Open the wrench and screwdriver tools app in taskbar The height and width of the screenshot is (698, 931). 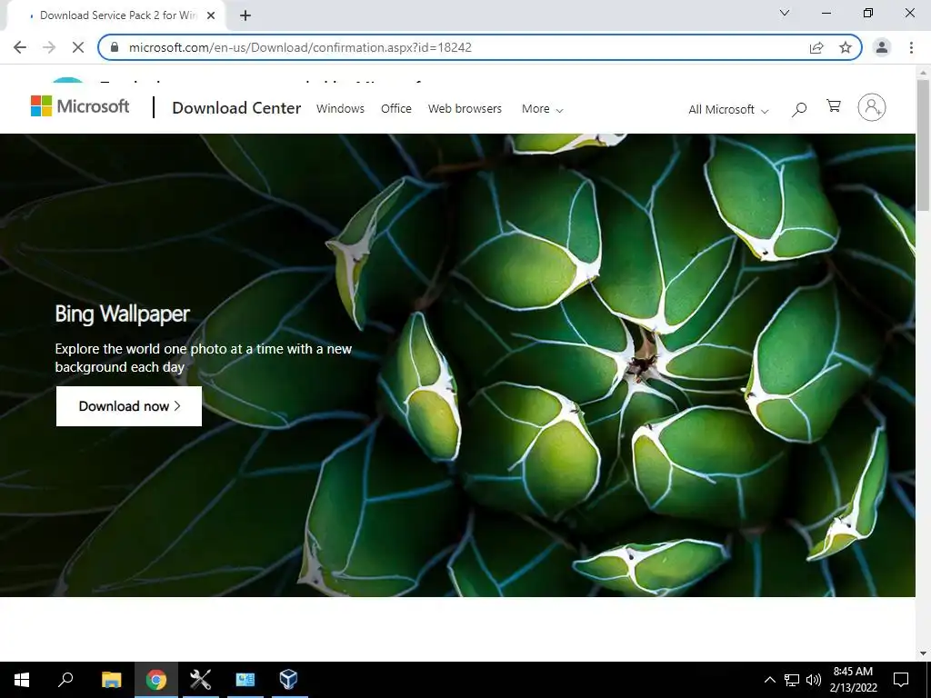[x=201, y=680]
